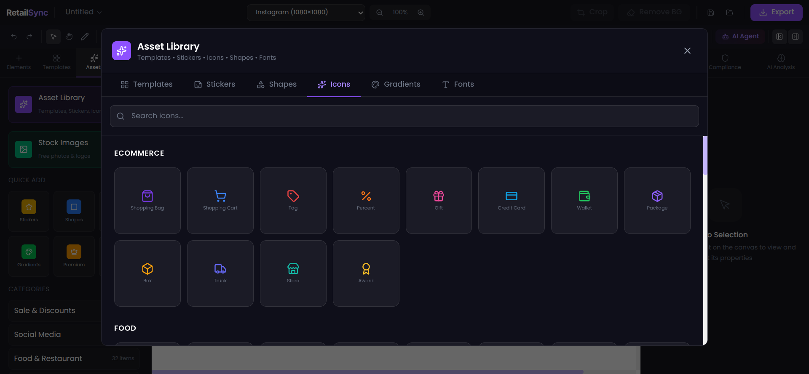Choose the Wallet icon
Image resolution: width=809 pixels, height=374 pixels.
tap(584, 201)
